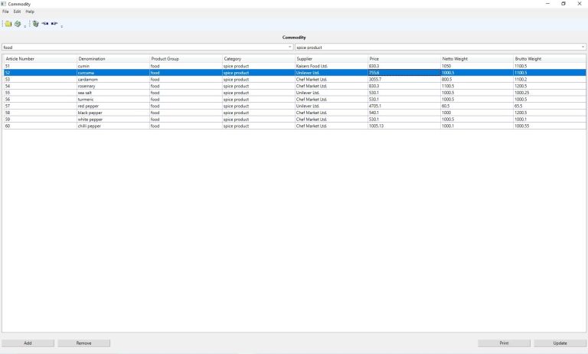The width and height of the screenshot is (588, 354).
Task: Click the left-pointing arrow toolbar icon
Action: pyautogui.click(x=45, y=24)
